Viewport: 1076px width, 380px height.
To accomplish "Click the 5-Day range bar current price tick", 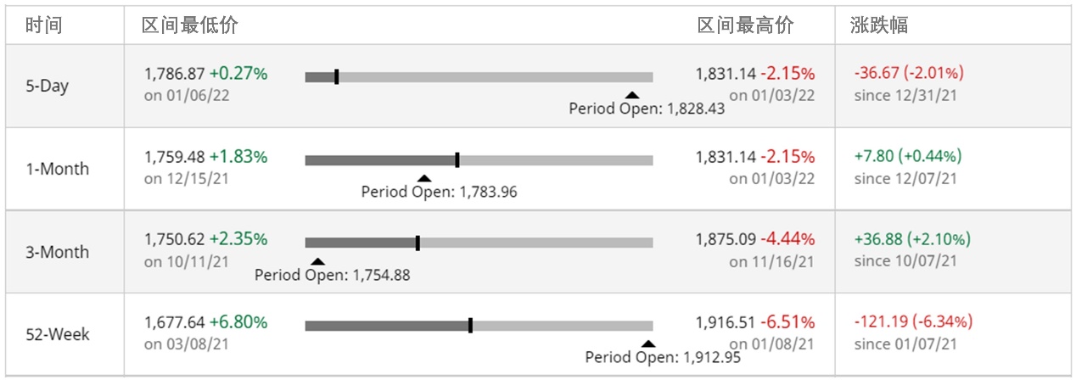I will (x=337, y=77).
